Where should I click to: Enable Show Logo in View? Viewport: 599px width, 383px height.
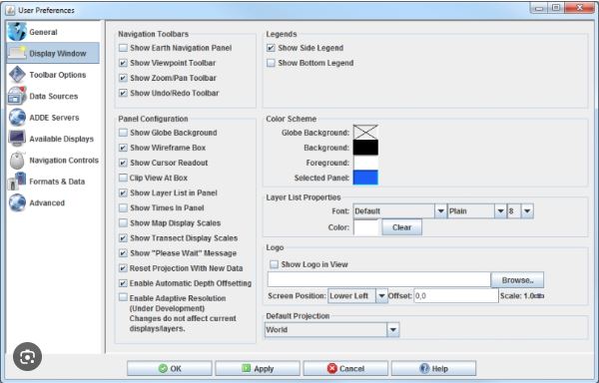274,264
